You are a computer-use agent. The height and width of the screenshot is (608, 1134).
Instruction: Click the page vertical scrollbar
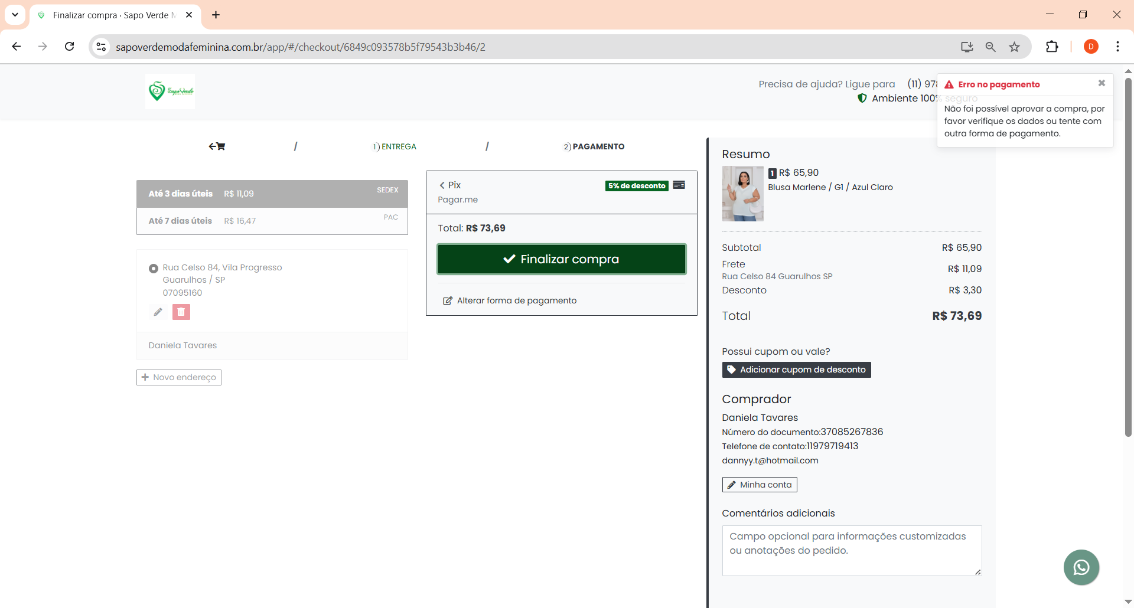[x=1128, y=257]
